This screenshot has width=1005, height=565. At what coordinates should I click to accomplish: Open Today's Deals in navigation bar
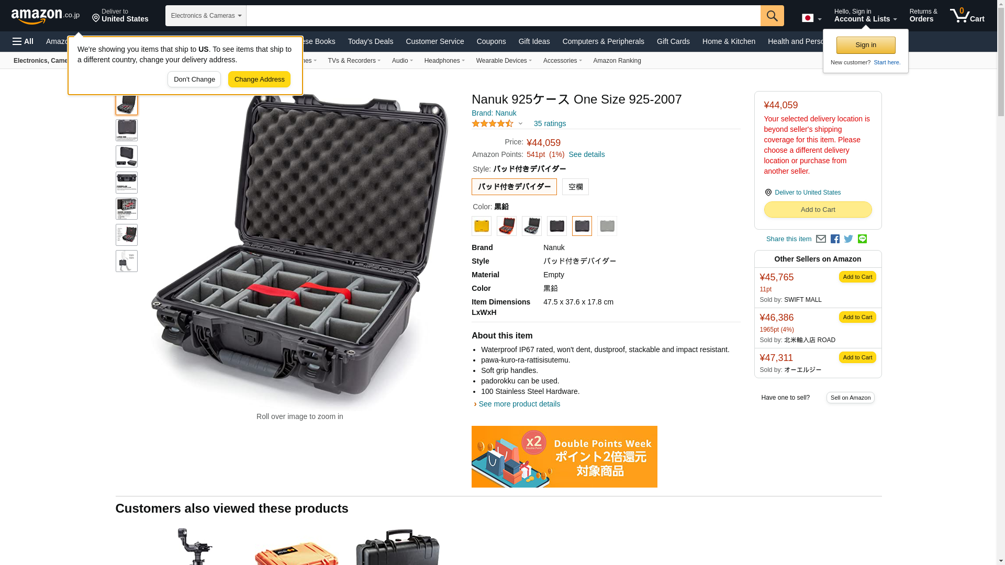coord(371,41)
